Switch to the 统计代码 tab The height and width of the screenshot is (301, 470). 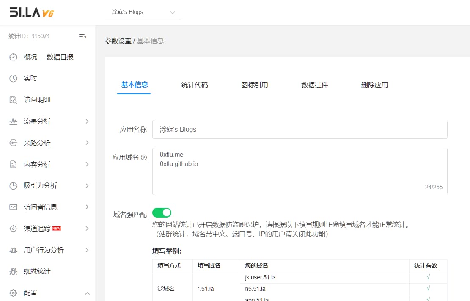(x=195, y=85)
